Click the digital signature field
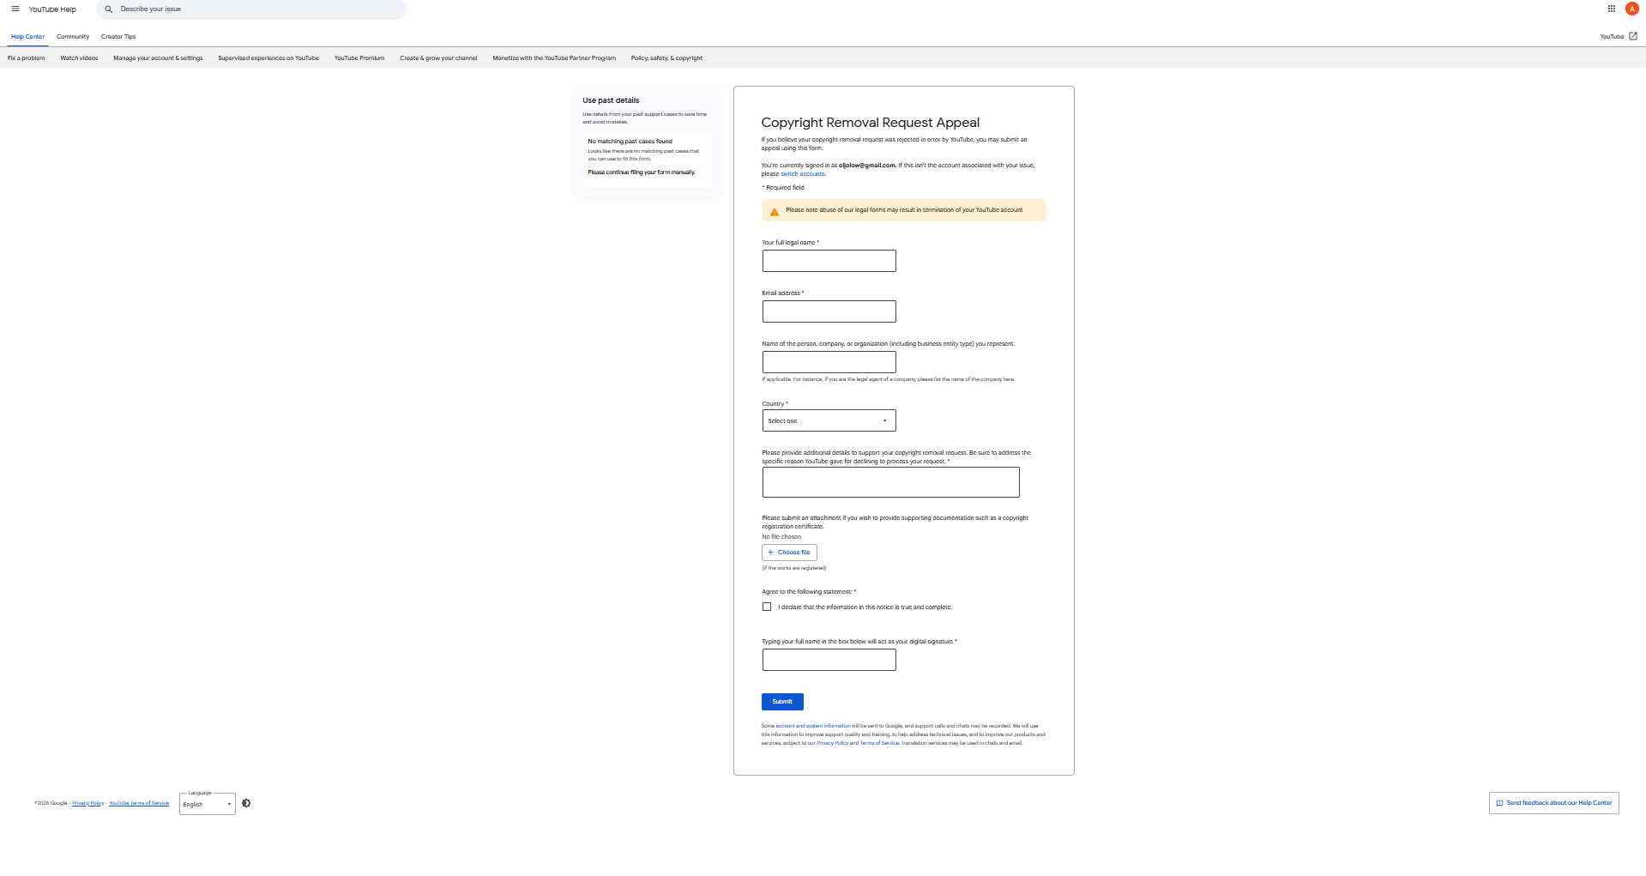Screen dimensions: 1646x876 pos(829,660)
